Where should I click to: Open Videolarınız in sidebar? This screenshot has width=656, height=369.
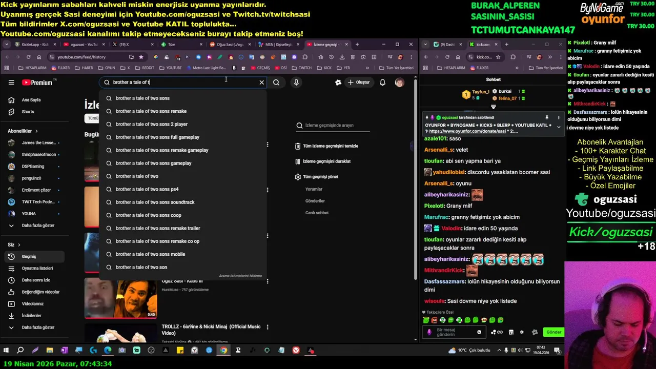pos(34,303)
